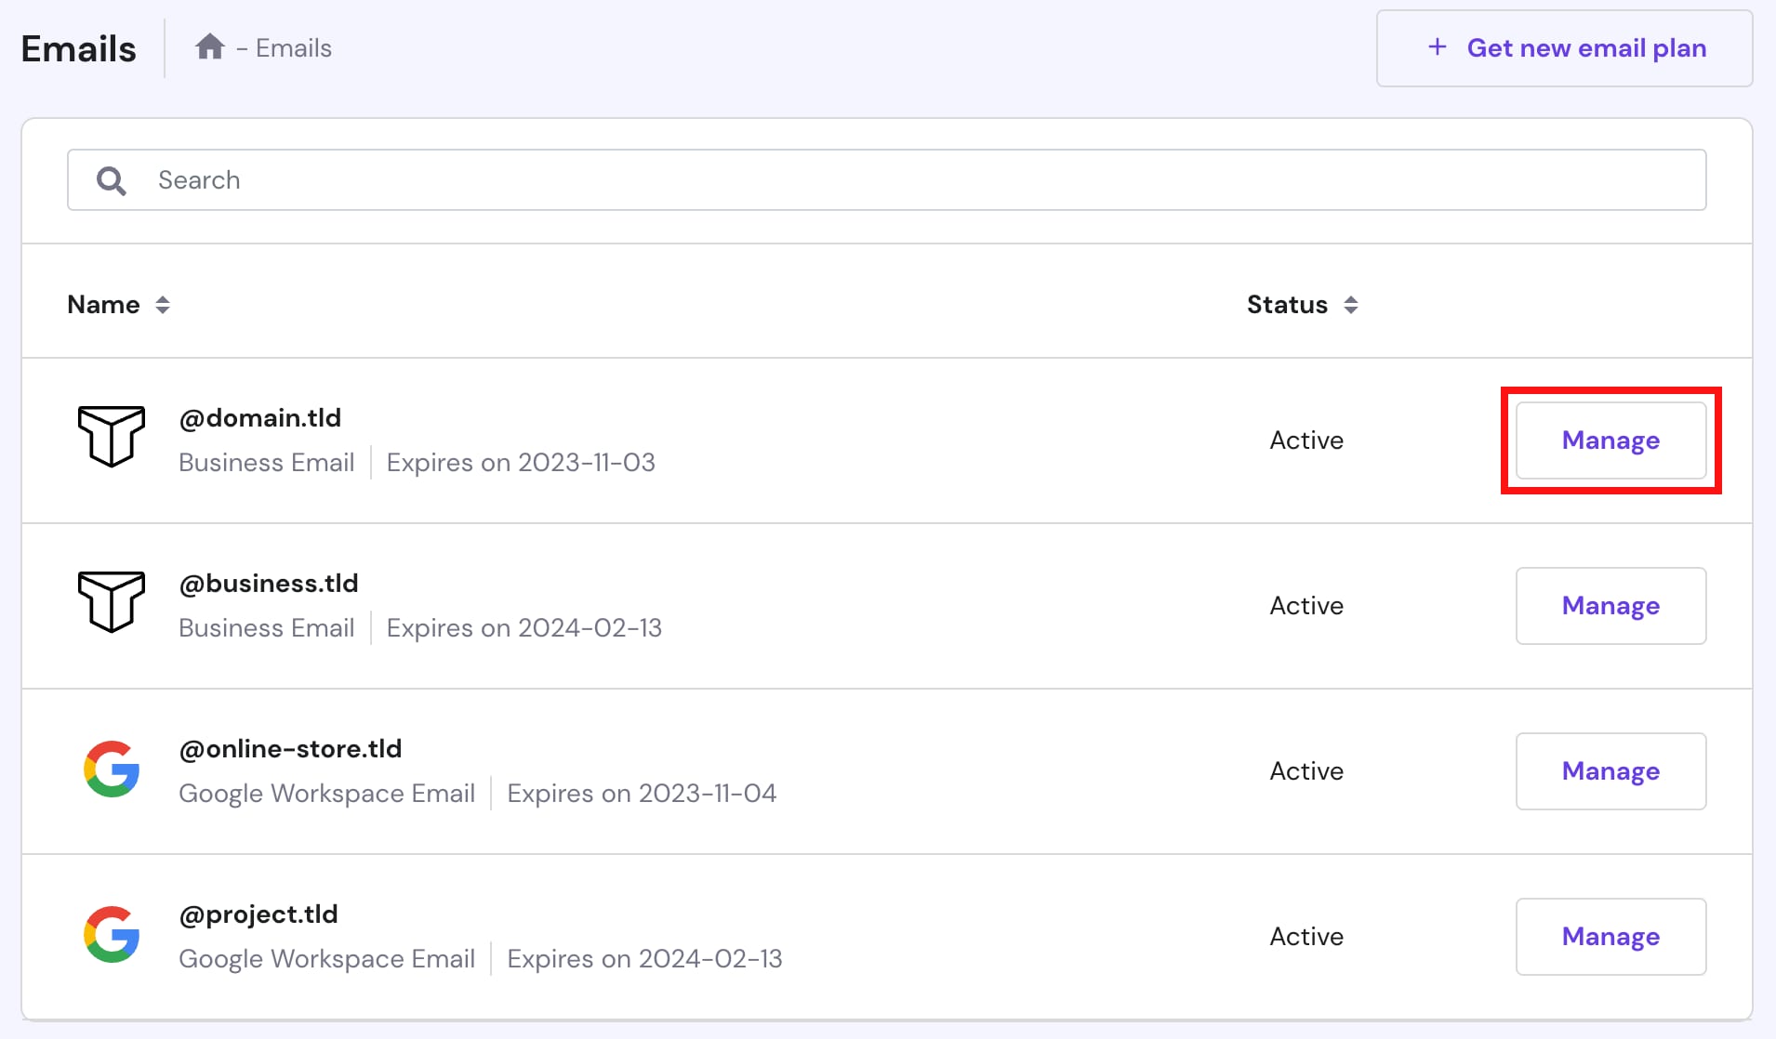Click the plus icon on Get new email plan
1776x1039 pixels.
coord(1437,46)
